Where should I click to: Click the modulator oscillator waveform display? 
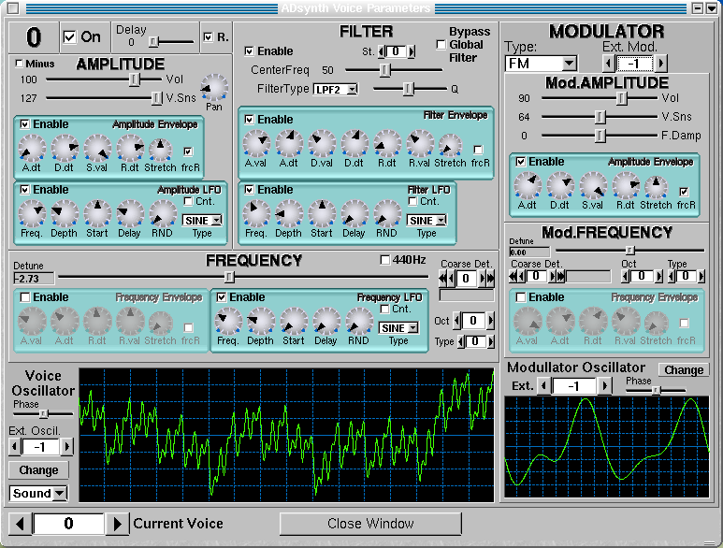click(x=607, y=447)
